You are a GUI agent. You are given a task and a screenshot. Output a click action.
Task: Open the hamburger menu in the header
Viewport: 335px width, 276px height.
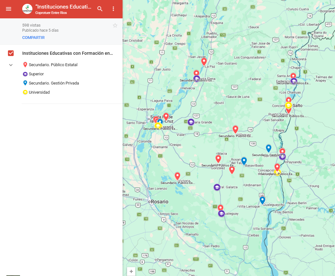click(x=9, y=9)
